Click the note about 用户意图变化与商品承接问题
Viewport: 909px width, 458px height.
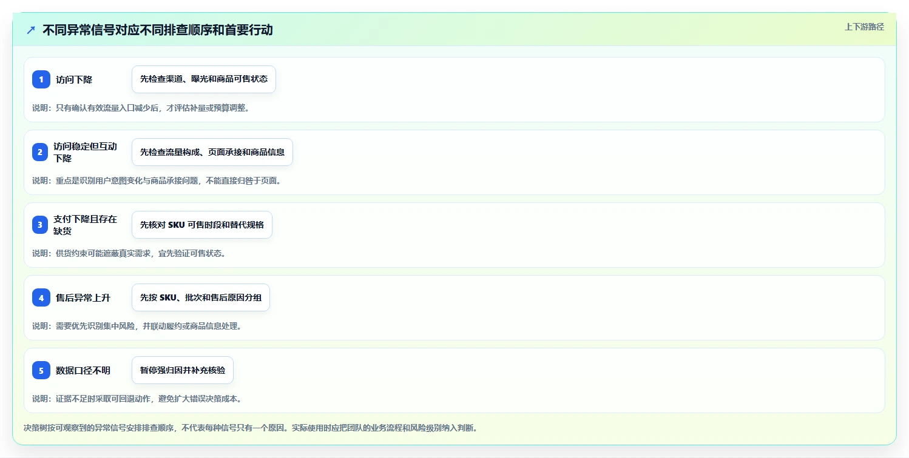coord(157,181)
